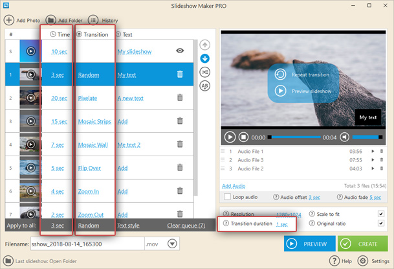Shuffle slides with the random order icon
The image size is (394, 269).
tap(205, 72)
